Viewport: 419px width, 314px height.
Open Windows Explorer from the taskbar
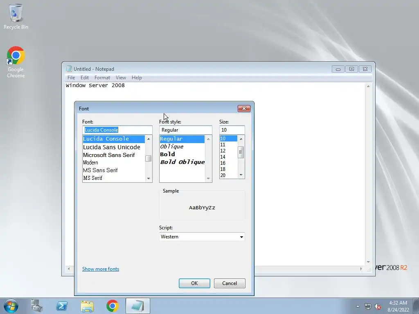point(87,306)
